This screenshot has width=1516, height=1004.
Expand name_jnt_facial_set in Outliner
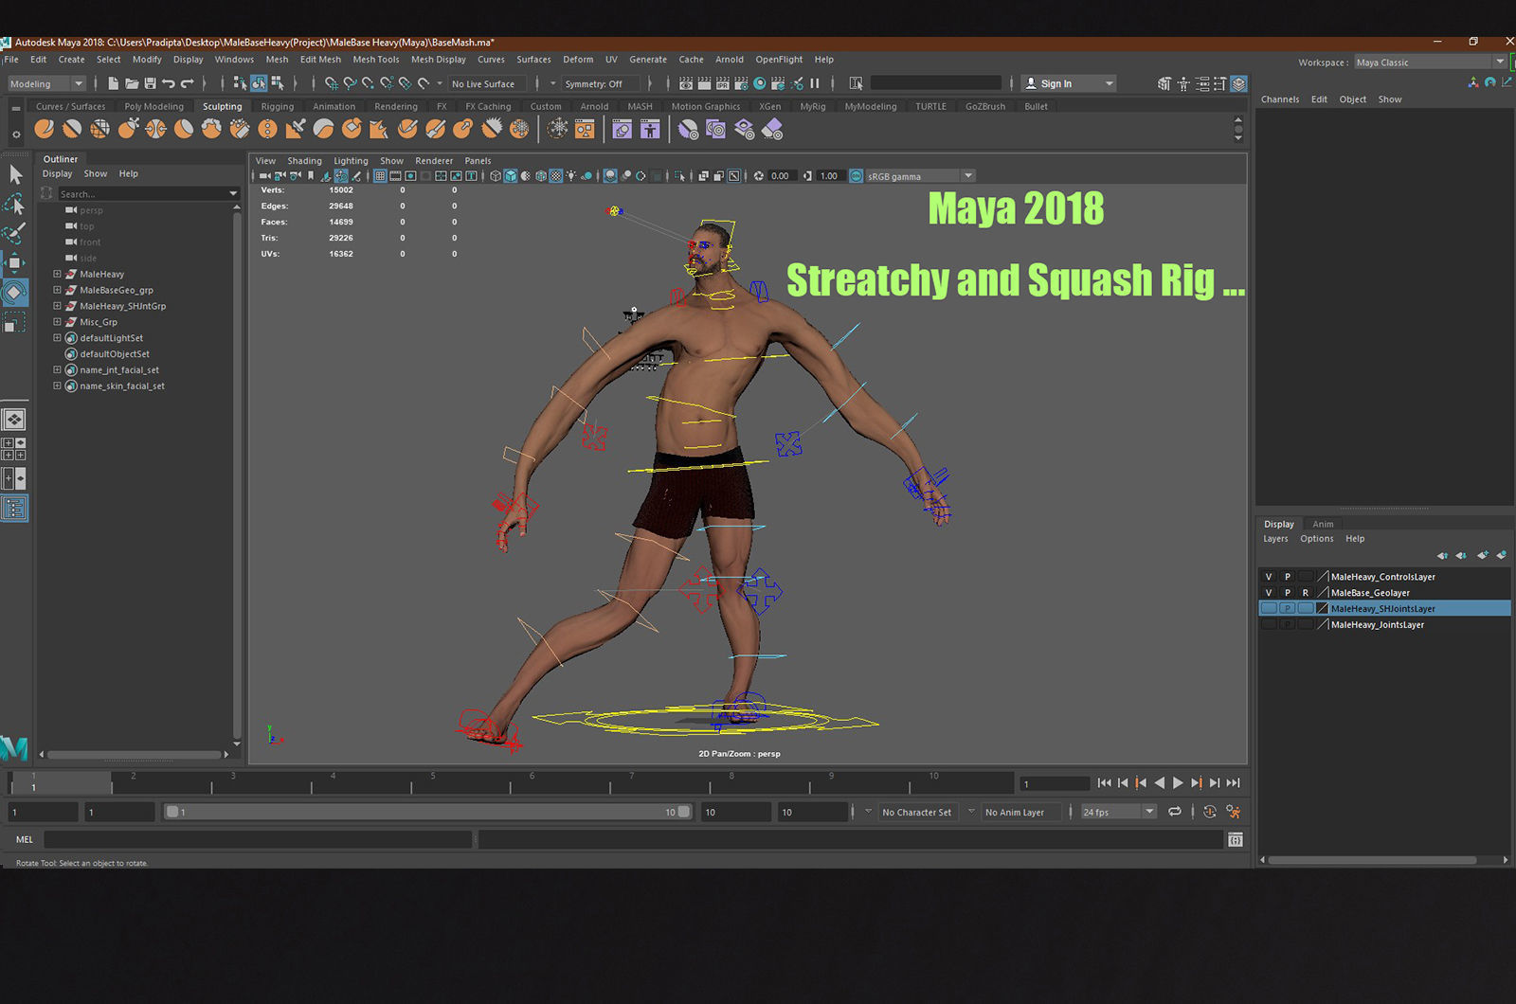point(57,370)
